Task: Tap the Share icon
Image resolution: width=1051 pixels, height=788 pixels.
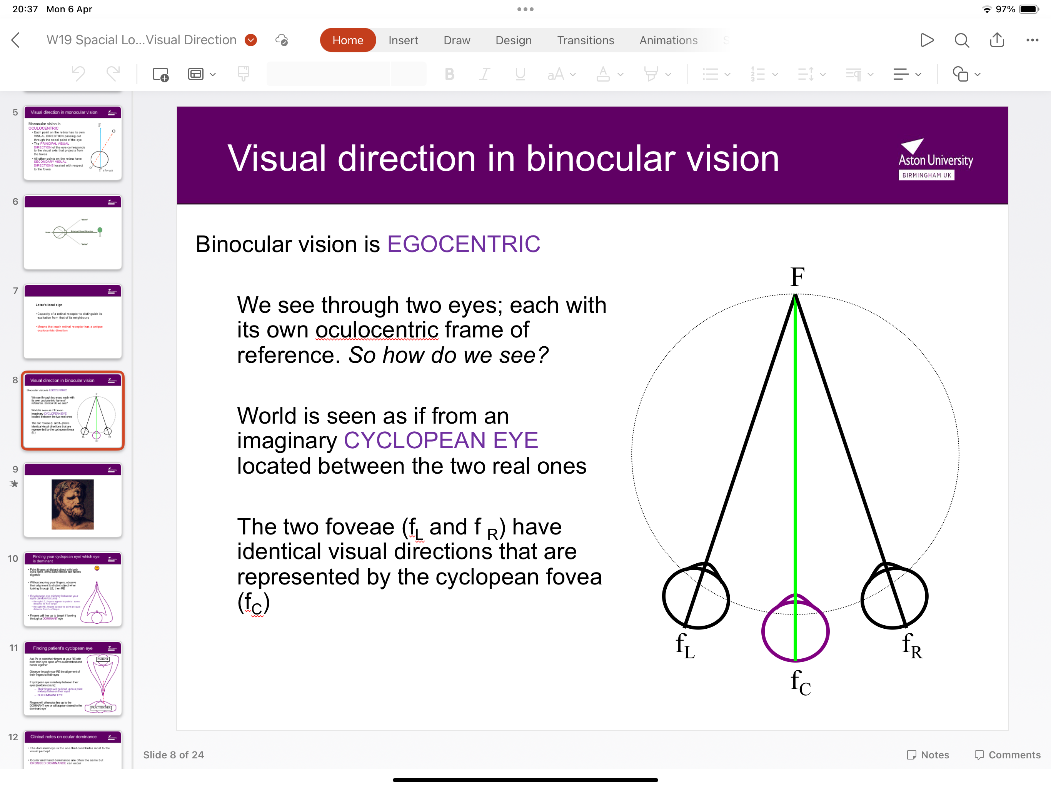Action: (996, 40)
